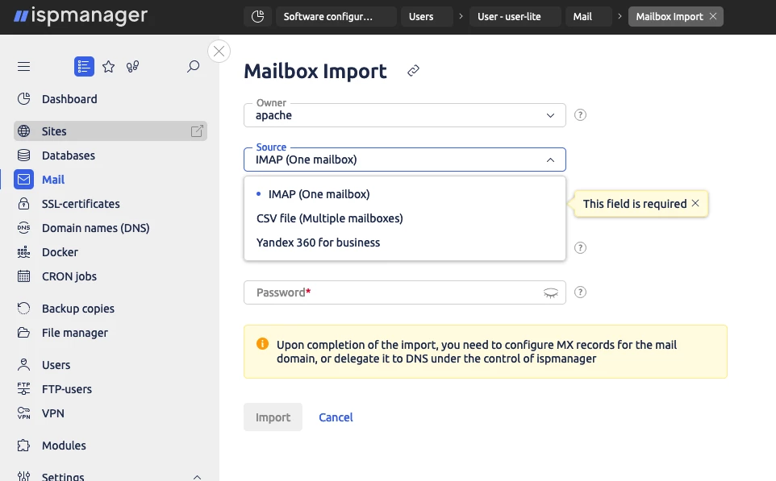The height and width of the screenshot is (481, 776).
Task: Click help icon beside Owner field
Action: (x=580, y=115)
